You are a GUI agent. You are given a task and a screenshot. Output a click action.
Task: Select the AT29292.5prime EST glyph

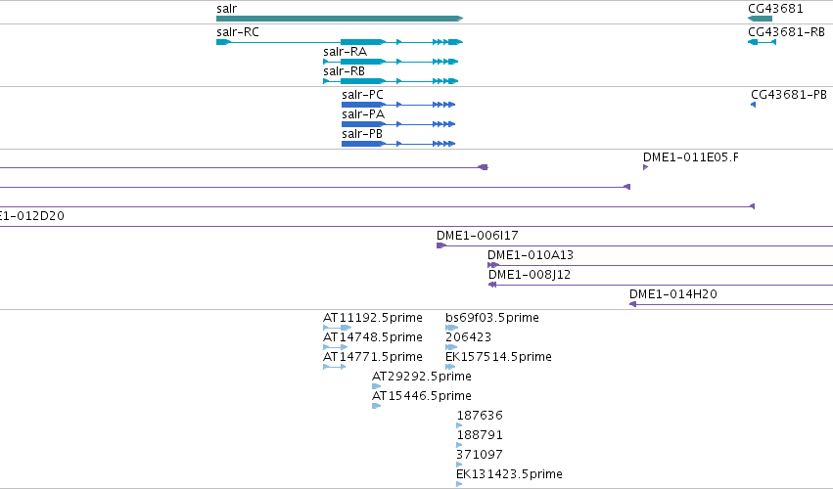377,386
